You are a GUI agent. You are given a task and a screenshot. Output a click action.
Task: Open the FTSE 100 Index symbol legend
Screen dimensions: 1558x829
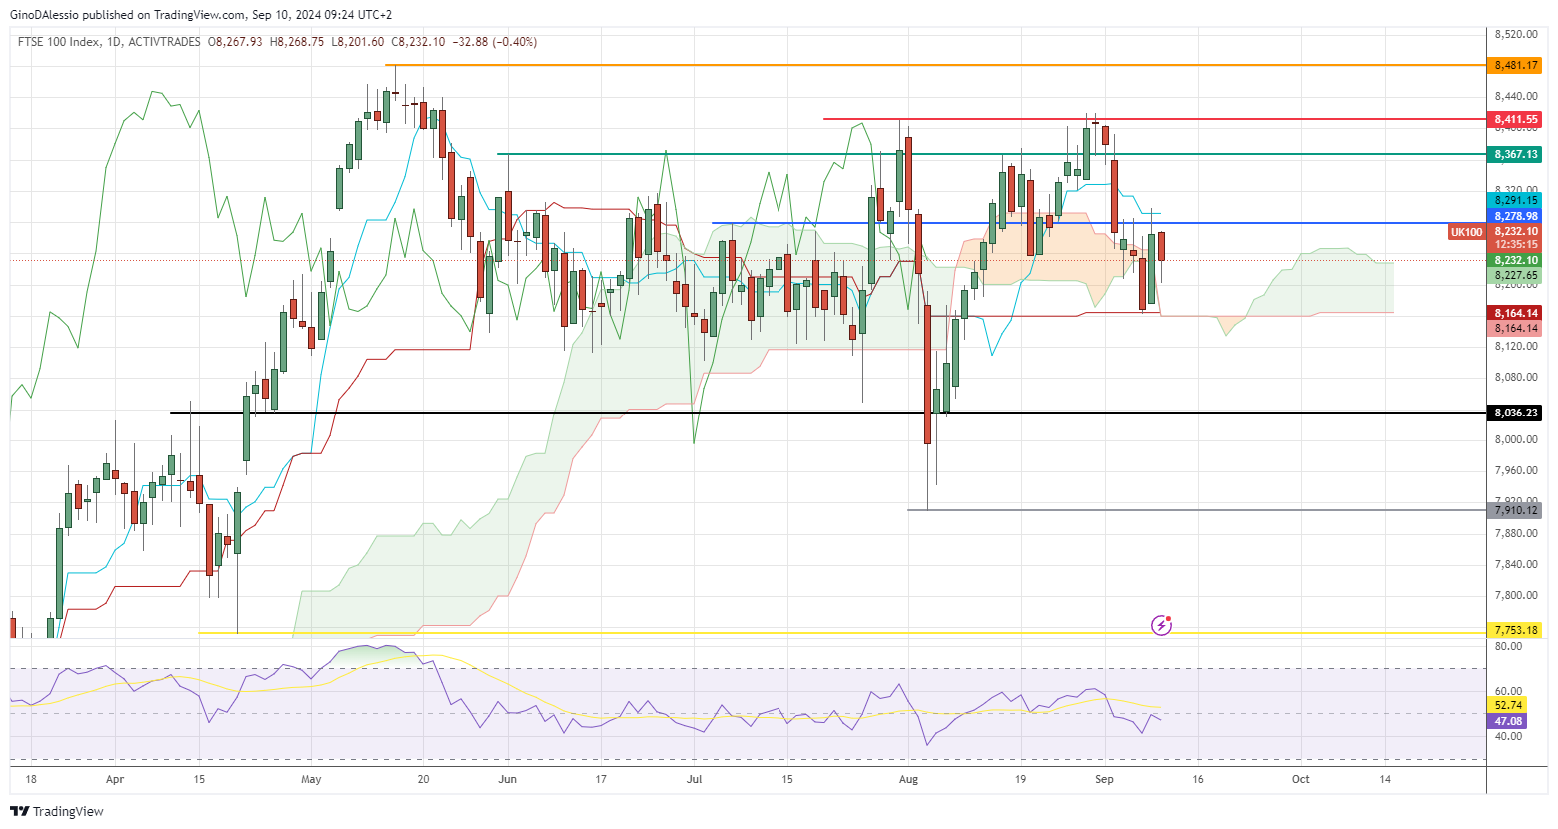click(58, 42)
